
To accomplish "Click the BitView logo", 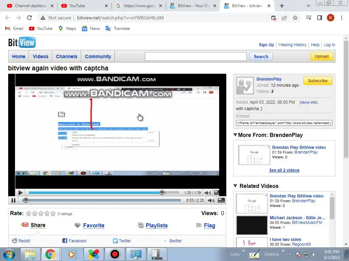I will [22, 42].
